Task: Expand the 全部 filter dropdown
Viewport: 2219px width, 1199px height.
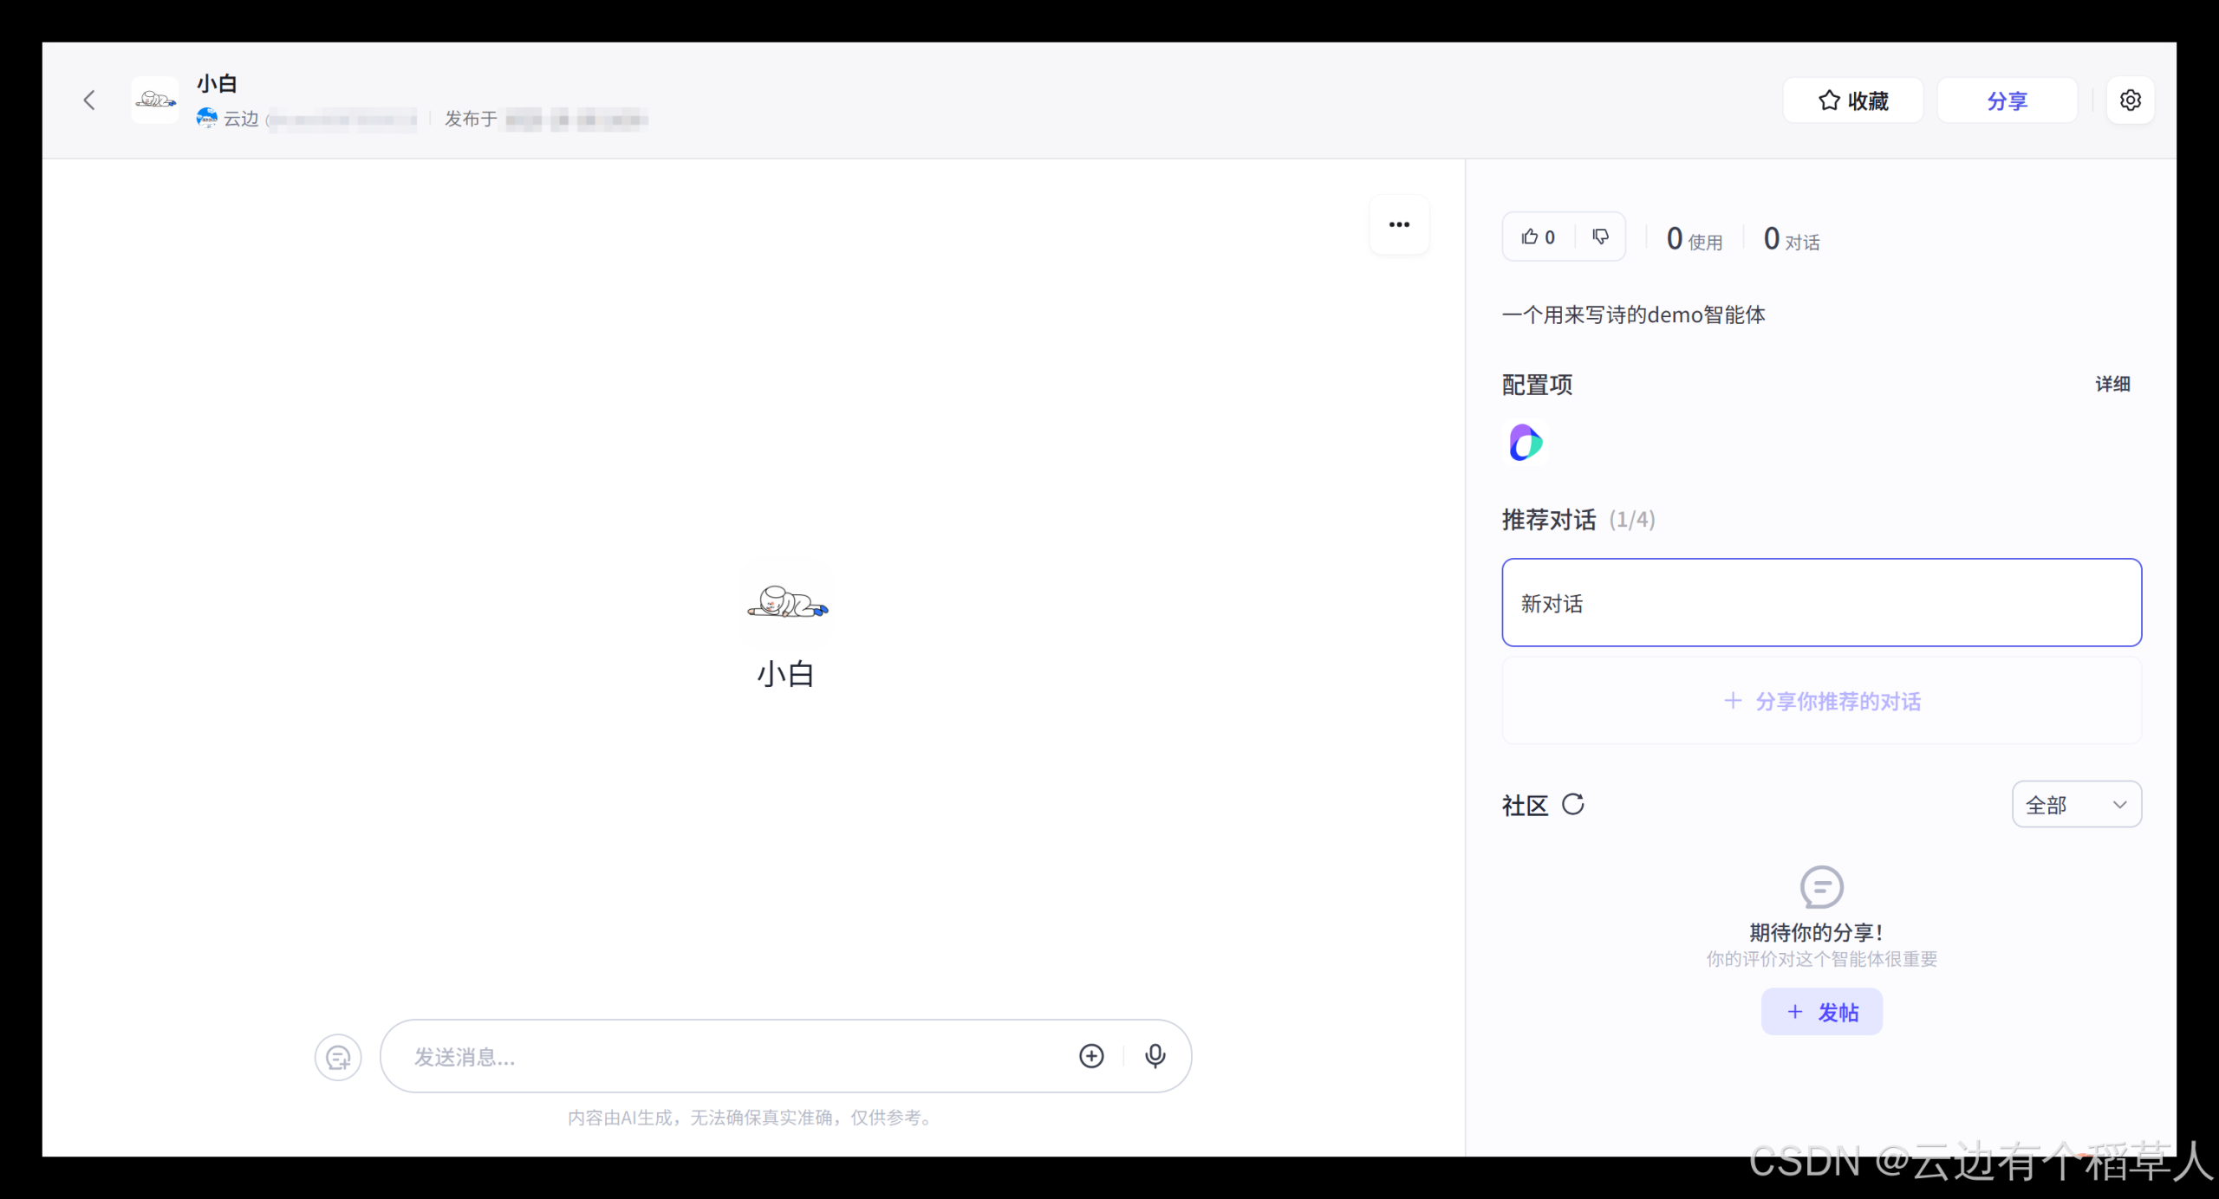Action: pos(2077,805)
